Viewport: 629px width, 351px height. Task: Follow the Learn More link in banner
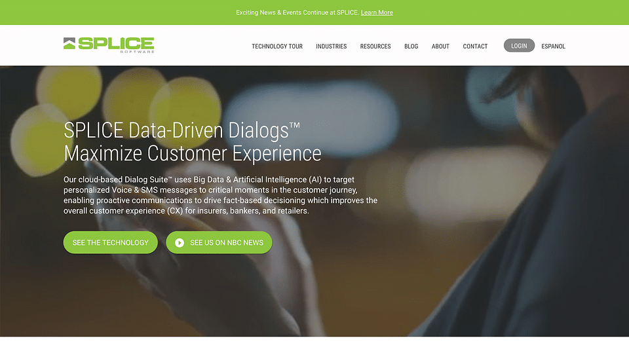[x=377, y=12]
